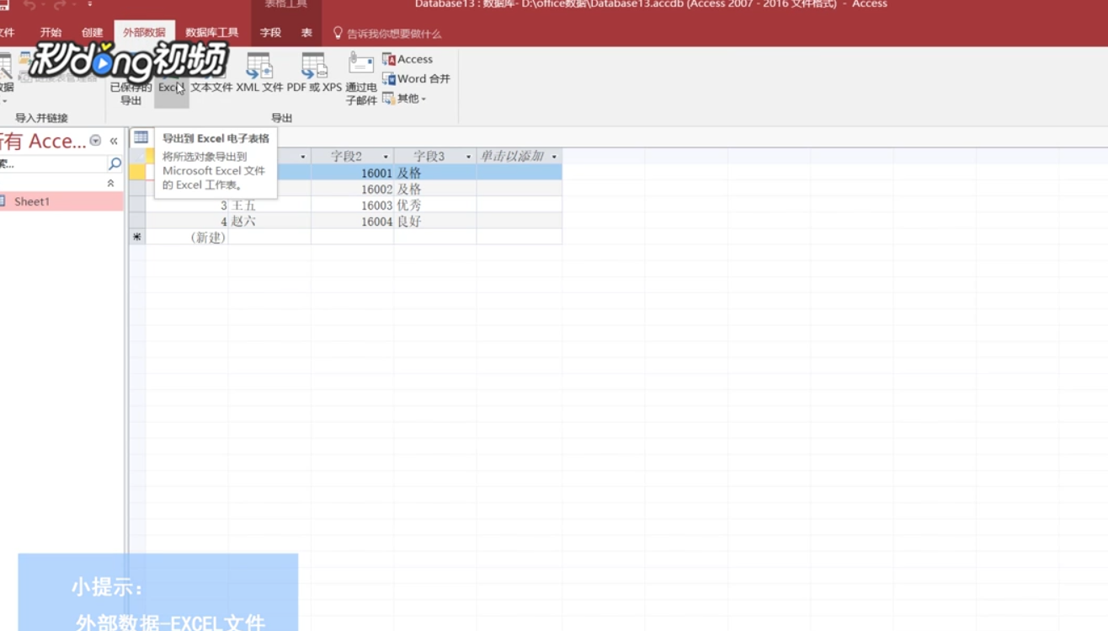Viewport: 1108px width, 631px height.
Task: Switch to 创建 ribbon tab
Action: pos(93,33)
